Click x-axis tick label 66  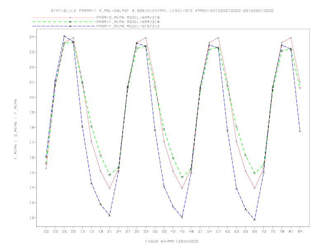click(x=246, y=231)
